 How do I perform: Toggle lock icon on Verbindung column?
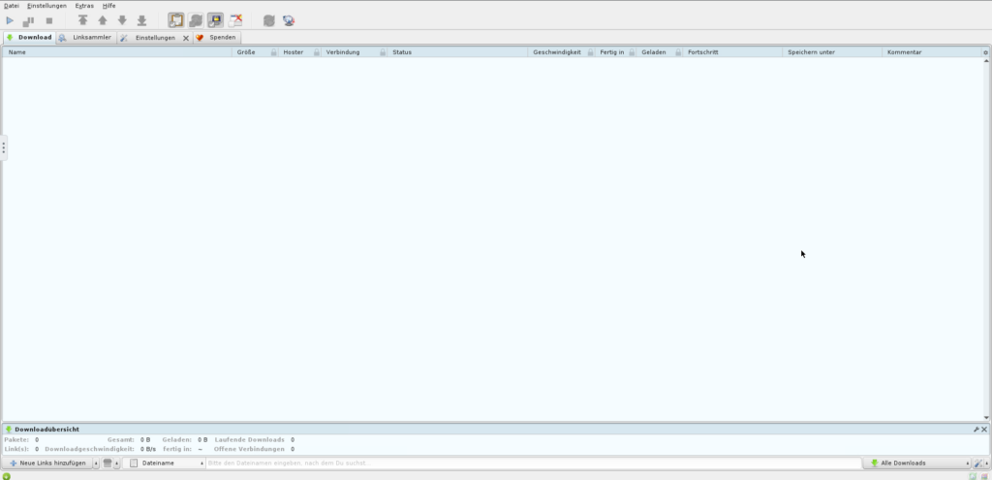click(x=383, y=52)
